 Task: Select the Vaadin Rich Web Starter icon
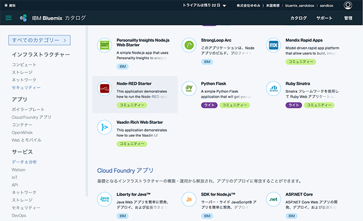pos(104,127)
